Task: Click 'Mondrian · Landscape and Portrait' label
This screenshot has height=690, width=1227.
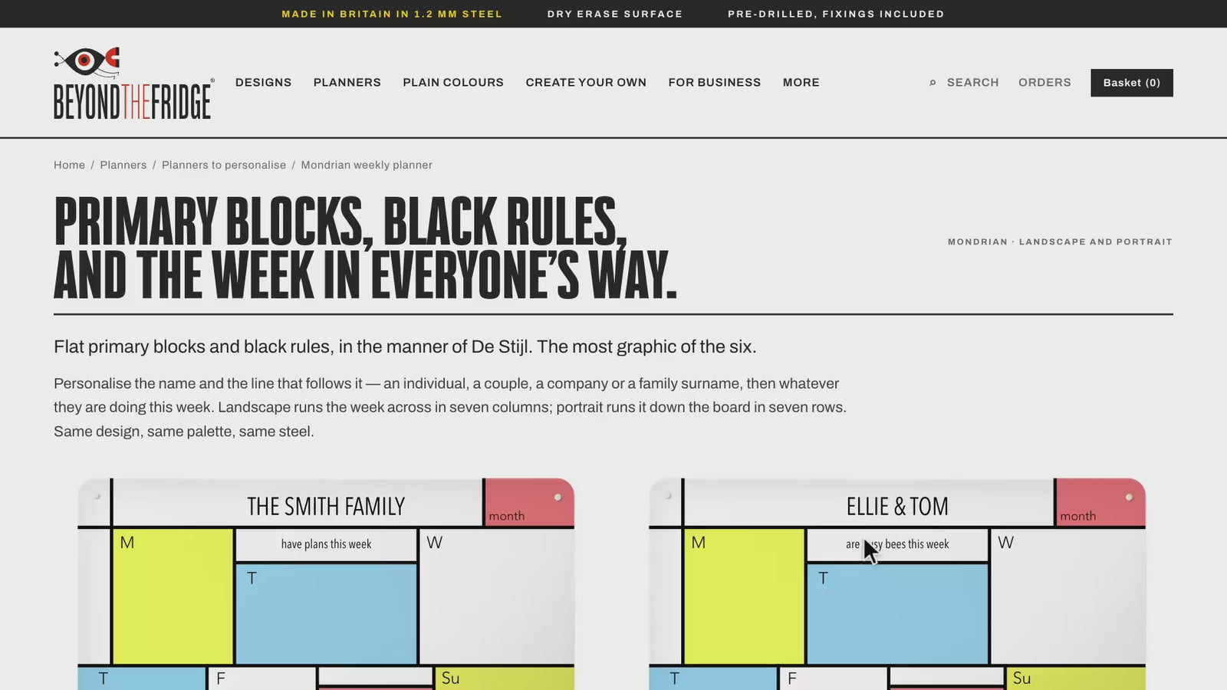Action: (x=1060, y=242)
